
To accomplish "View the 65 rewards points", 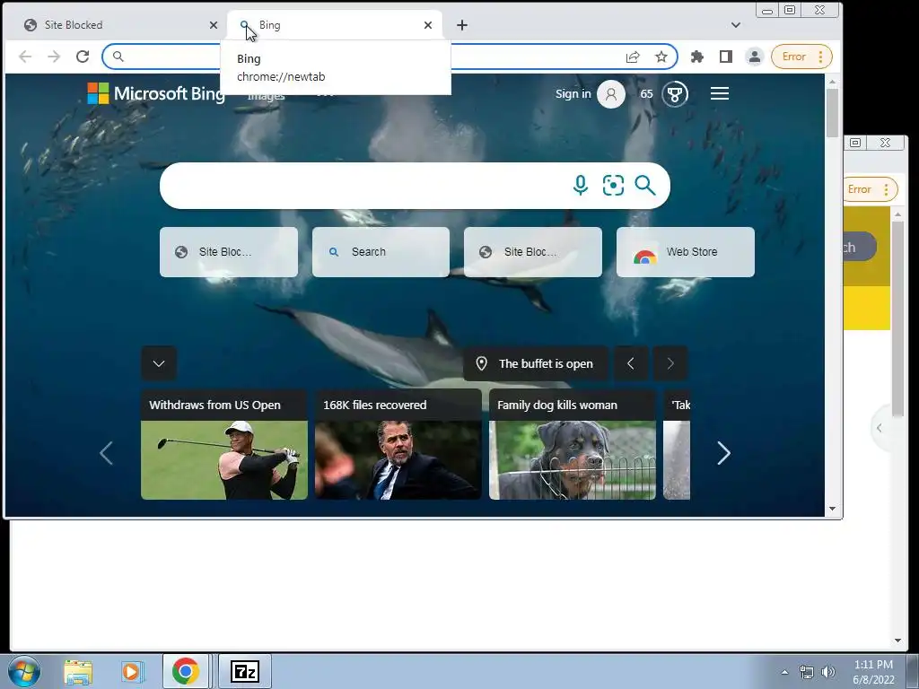I will [646, 93].
